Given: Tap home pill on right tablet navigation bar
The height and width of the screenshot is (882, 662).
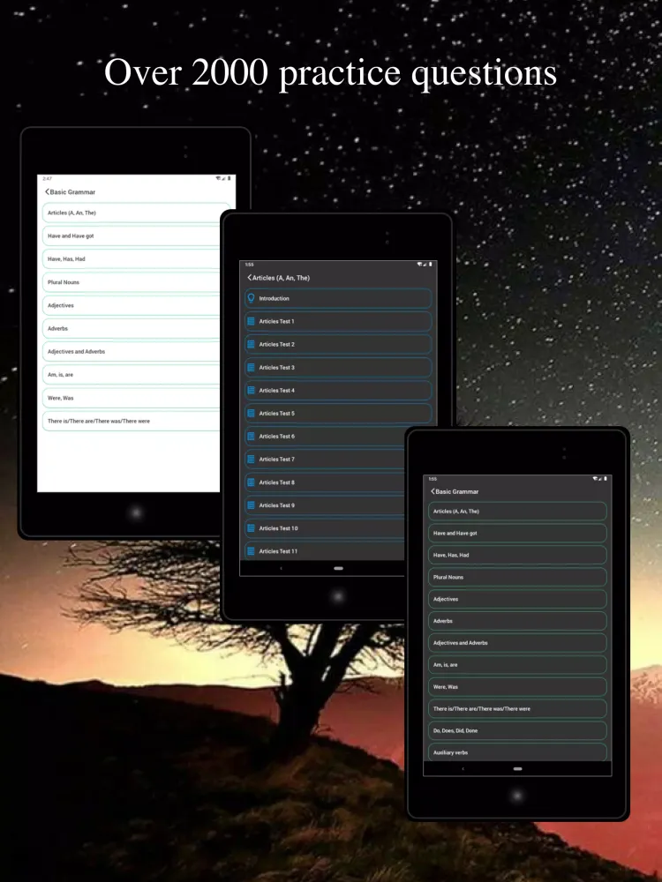Looking at the screenshot, I should (x=518, y=768).
